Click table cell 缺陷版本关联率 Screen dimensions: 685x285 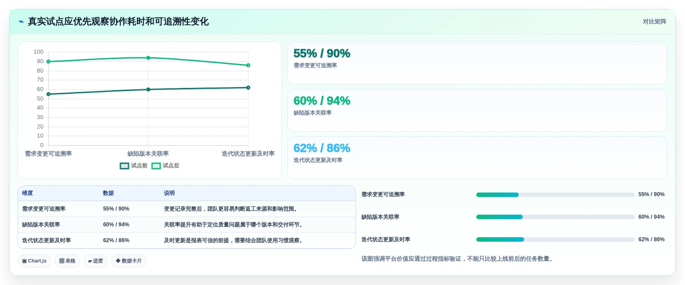(x=41, y=225)
